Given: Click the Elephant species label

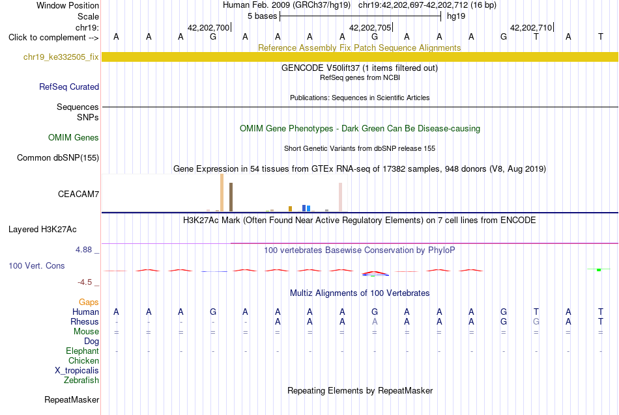Looking at the screenshot, I should click(82, 351).
